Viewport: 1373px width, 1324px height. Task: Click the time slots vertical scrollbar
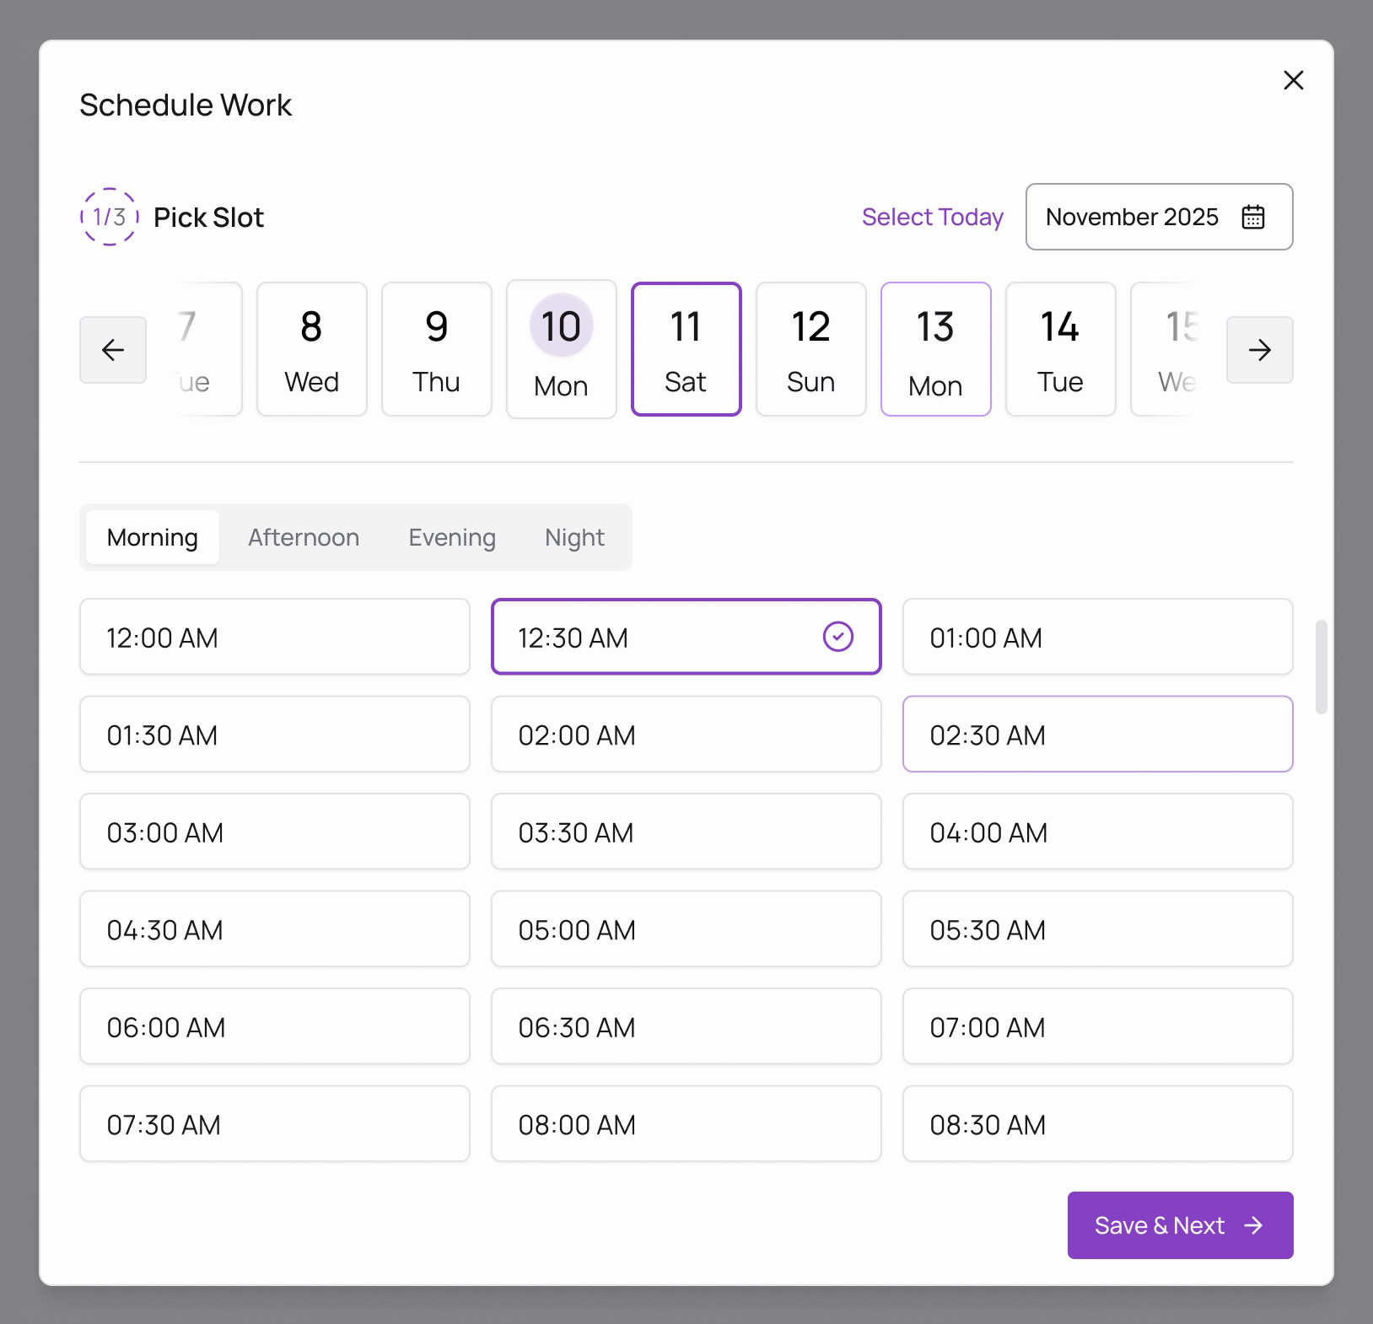pyautogui.click(x=1322, y=667)
